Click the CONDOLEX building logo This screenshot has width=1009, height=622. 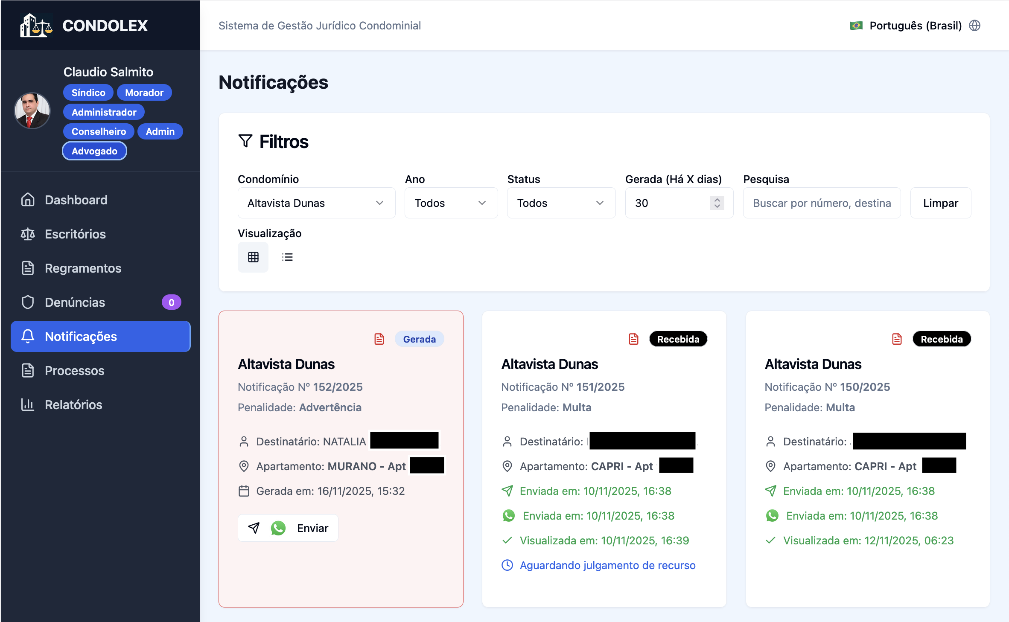[x=36, y=26]
